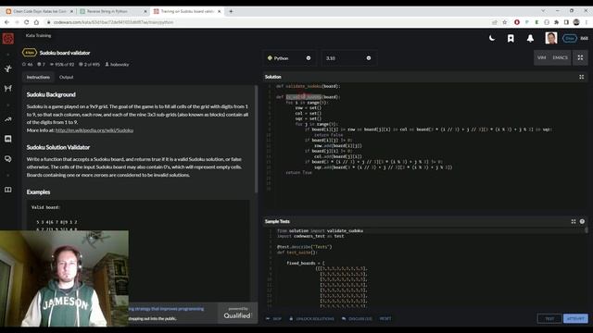
Task: Open Chrome three-dot menu
Action: (x=587, y=22)
